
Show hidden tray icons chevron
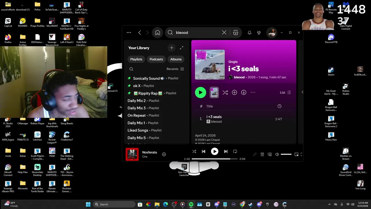click(329, 204)
